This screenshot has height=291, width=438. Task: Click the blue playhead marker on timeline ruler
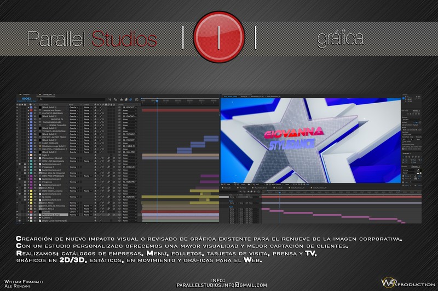click(x=157, y=102)
